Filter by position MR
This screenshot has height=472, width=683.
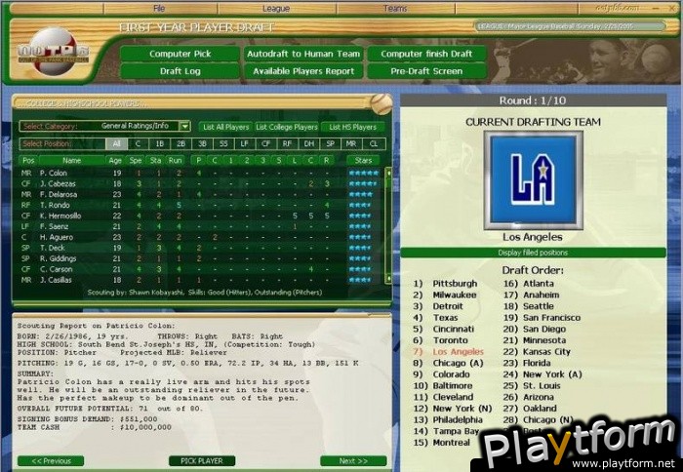point(351,143)
